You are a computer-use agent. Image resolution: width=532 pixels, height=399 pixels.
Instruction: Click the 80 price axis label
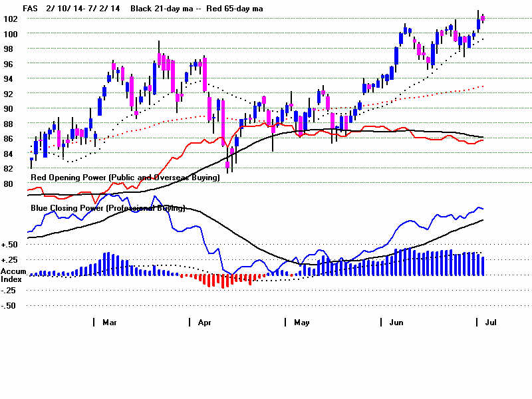[x=8, y=184]
